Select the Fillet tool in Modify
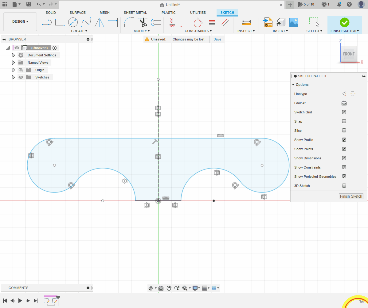The image size is (368, 308). [x=129, y=22]
